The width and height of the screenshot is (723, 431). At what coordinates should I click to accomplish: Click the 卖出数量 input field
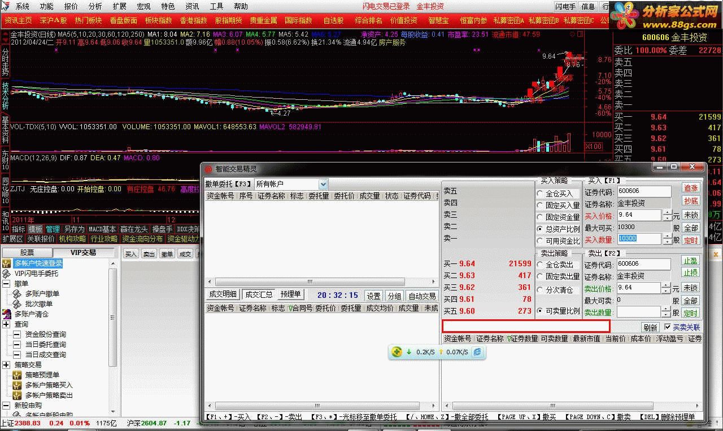pyautogui.click(x=639, y=312)
